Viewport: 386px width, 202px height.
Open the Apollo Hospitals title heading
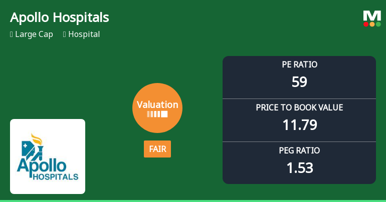(x=60, y=18)
